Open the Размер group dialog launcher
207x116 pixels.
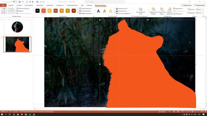click(203, 16)
